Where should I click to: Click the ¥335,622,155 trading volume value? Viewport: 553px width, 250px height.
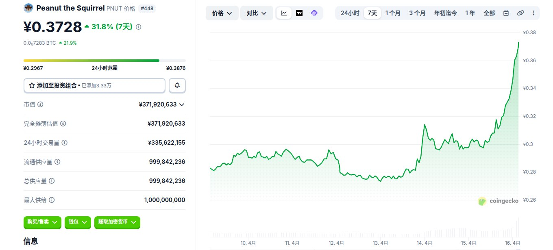167,143
